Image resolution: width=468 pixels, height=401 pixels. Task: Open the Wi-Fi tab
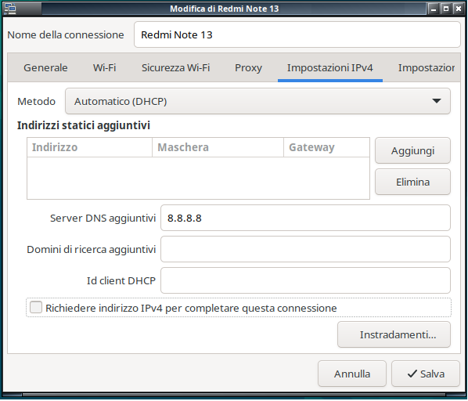click(104, 68)
